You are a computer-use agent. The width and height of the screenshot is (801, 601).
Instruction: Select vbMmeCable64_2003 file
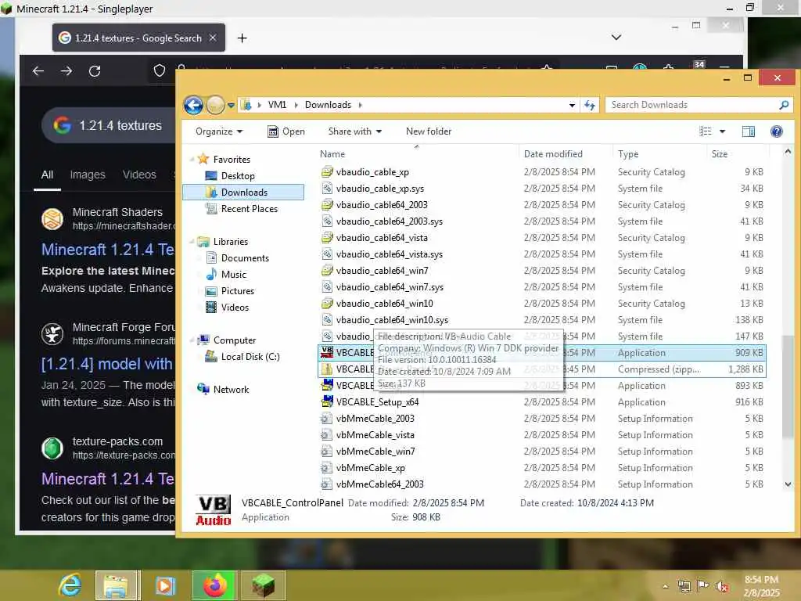[x=379, y=484]
